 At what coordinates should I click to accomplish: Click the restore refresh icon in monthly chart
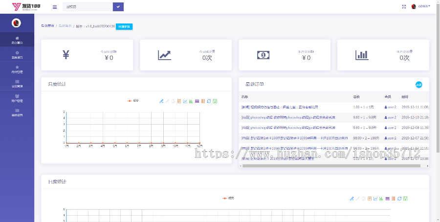(x=209, y=101)
